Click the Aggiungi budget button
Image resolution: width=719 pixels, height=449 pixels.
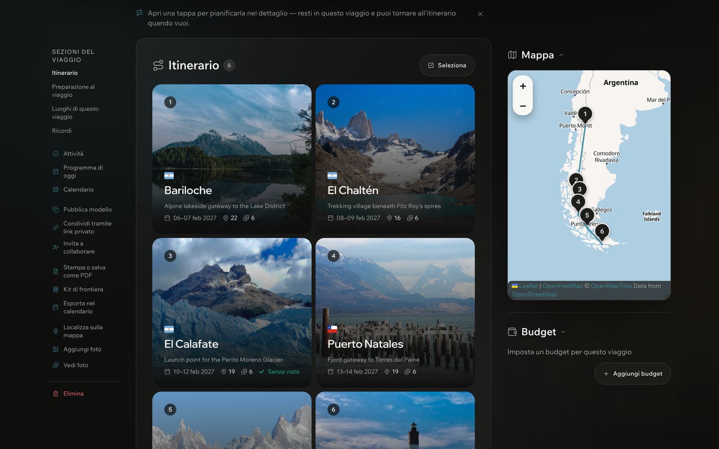coord(633,374)
